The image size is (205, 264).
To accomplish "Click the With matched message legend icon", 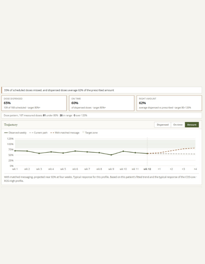I will pos(52,133).
